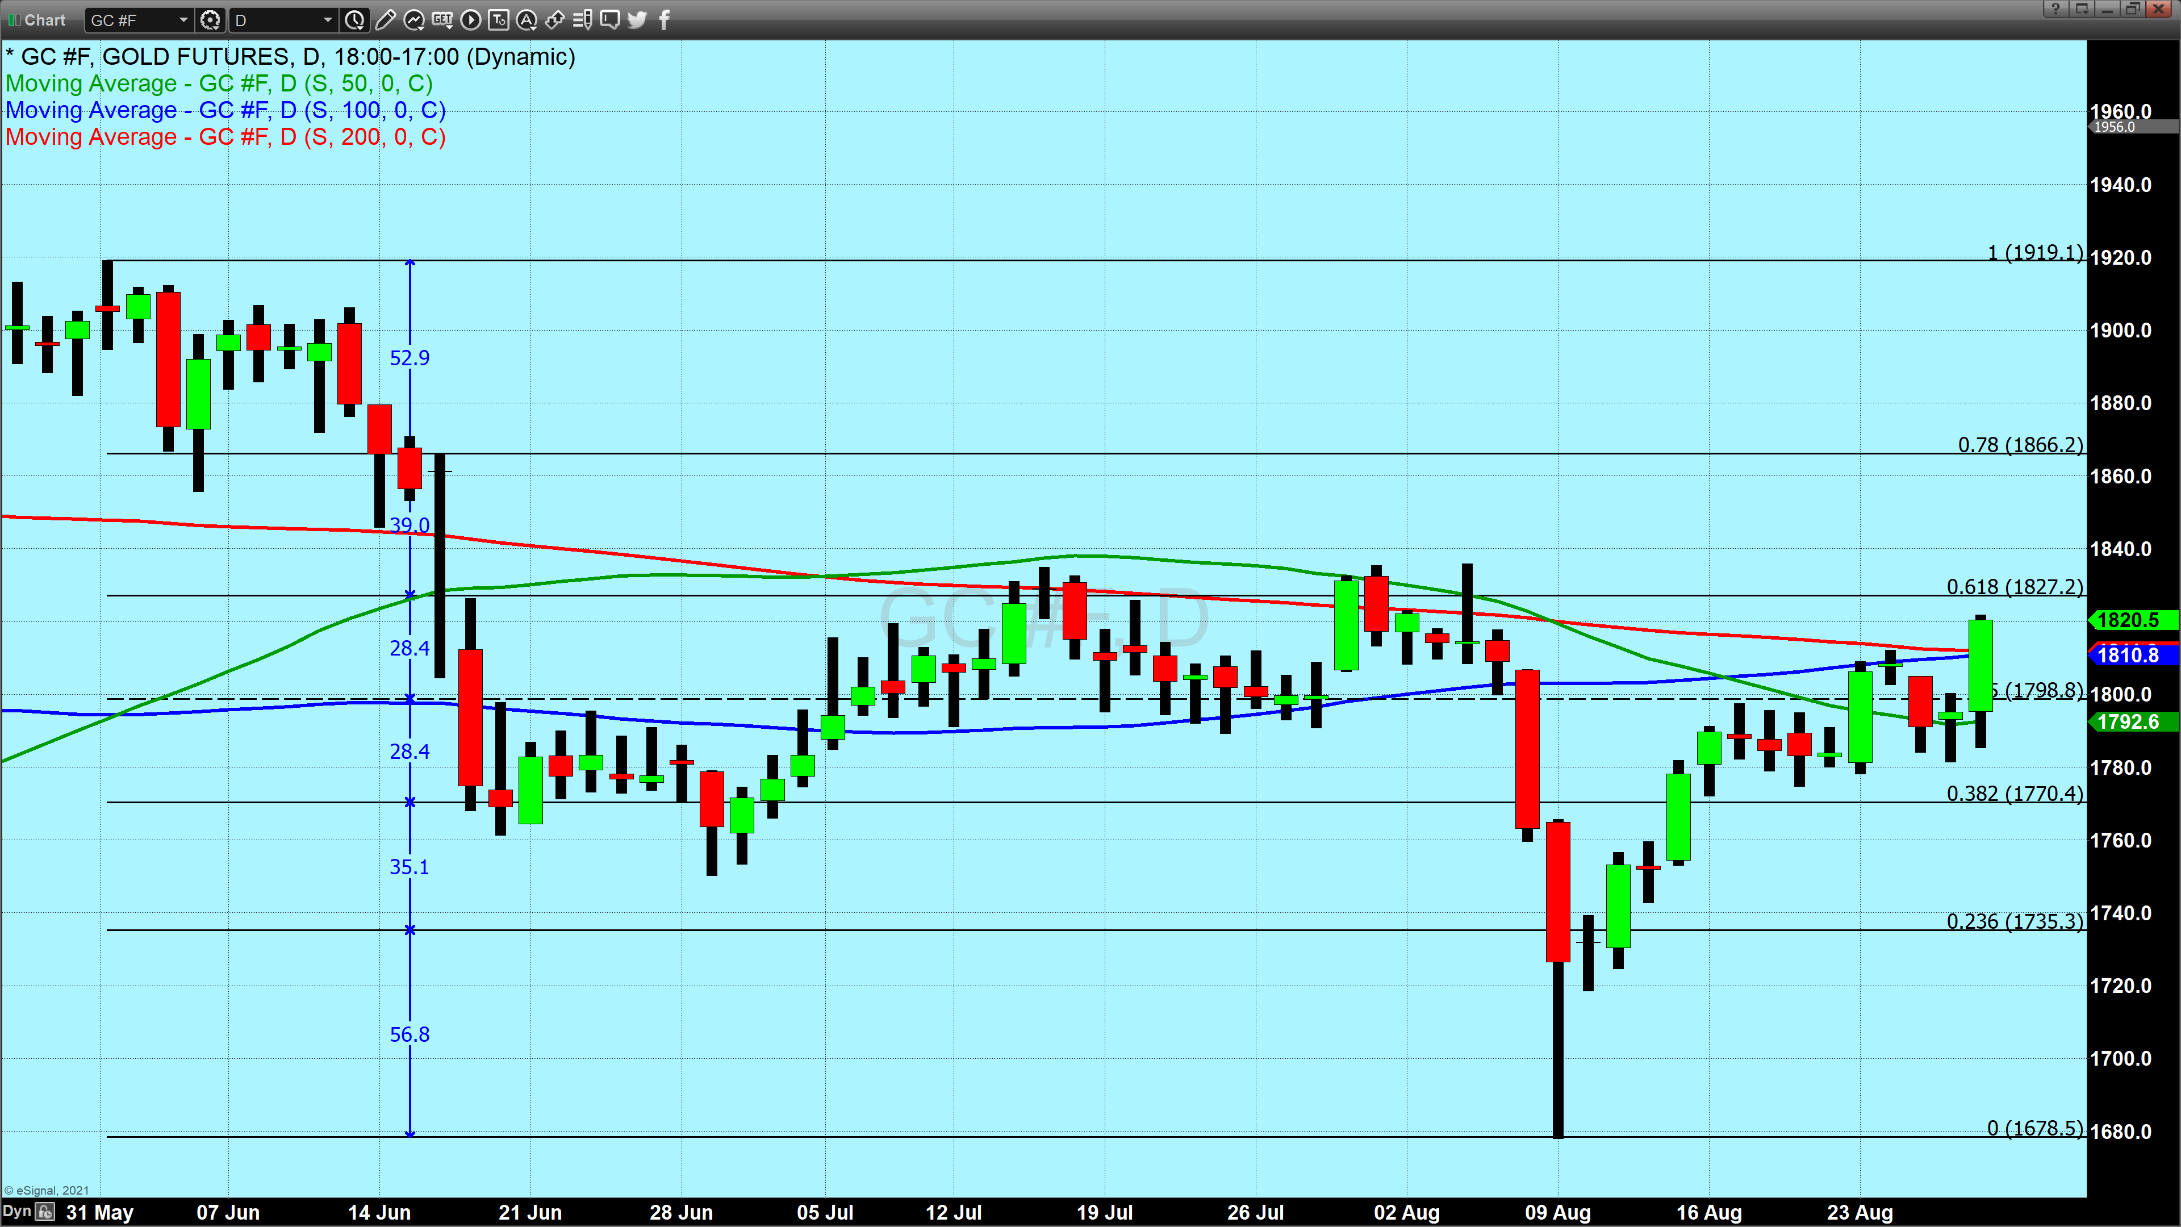Select the pencil drawing tool
This screenshot has width=2181, height=1227.
[385, 19]
